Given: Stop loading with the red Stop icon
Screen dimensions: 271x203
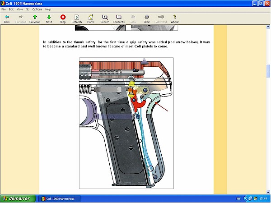Looking at the screenshot, I should 63,19.
